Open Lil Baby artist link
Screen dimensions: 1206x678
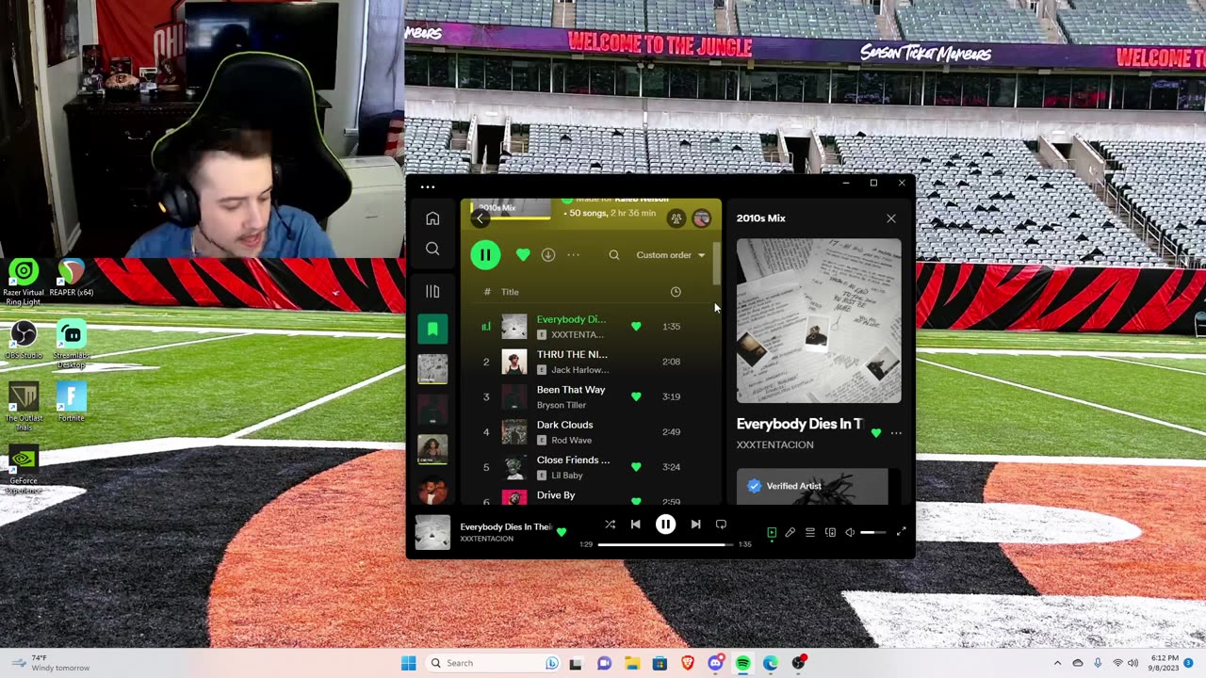tap(567, 476)
